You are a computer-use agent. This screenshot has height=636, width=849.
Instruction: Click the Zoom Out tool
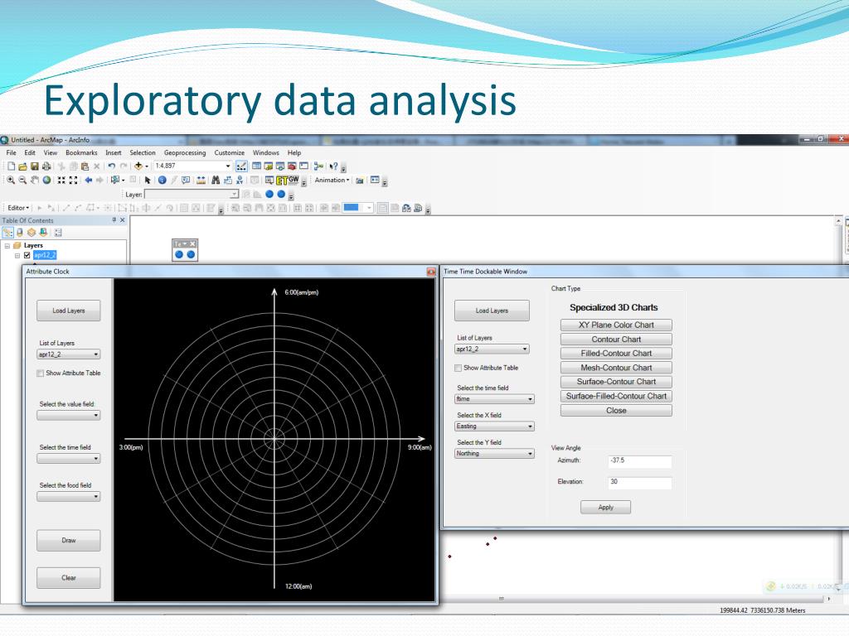click(x=22, y=180)
